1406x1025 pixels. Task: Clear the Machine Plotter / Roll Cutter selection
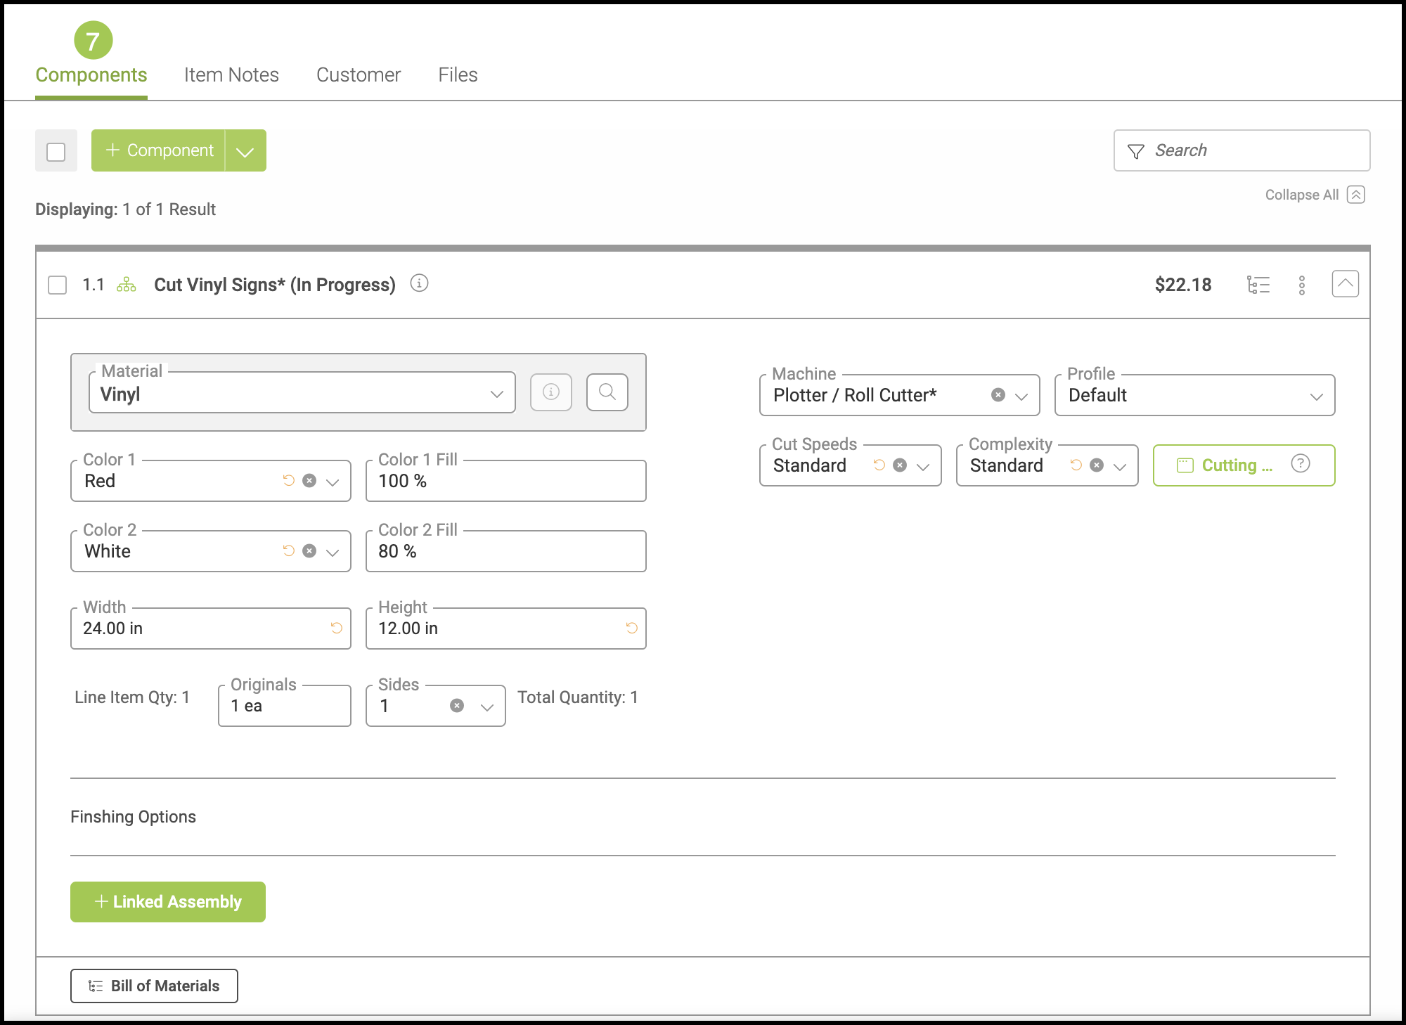[998, 395]
